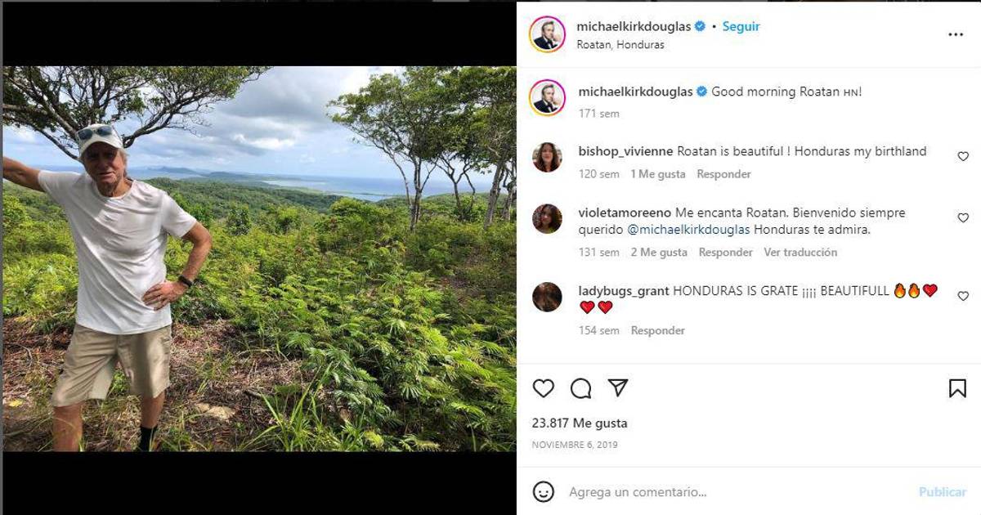The height and width of the screenshot is (515, 981).
Task: Open bishop_vivienne's profile avatar
Action: coord(547,157)
